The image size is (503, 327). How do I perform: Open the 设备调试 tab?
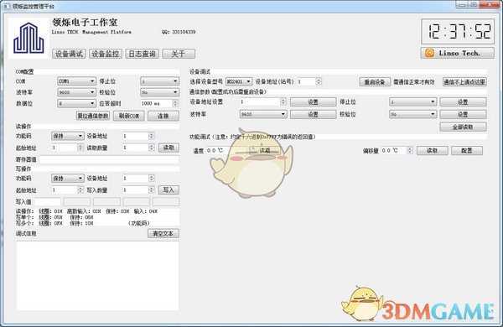(69, 54)
